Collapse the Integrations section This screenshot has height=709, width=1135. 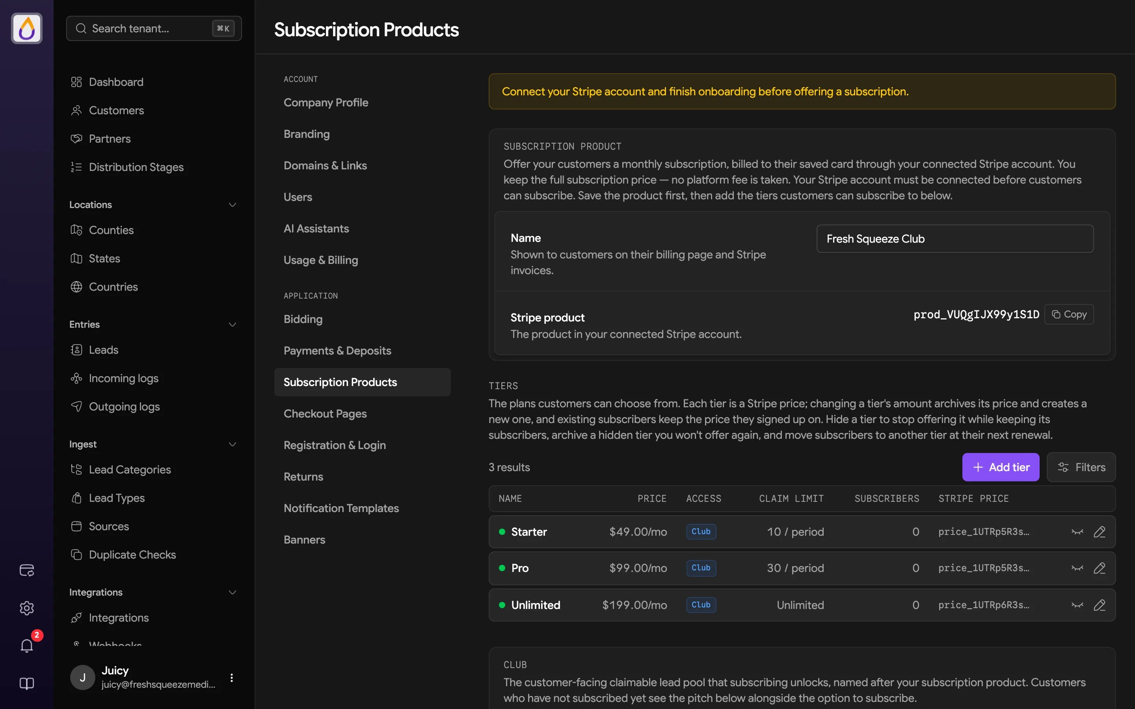232,592
